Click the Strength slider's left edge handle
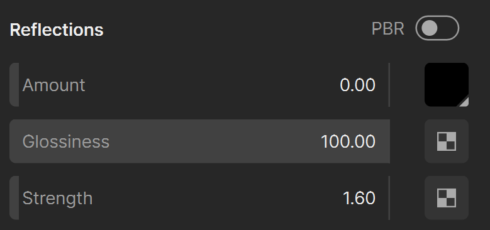This screenshot has width=490, height=230. (14, 198)
